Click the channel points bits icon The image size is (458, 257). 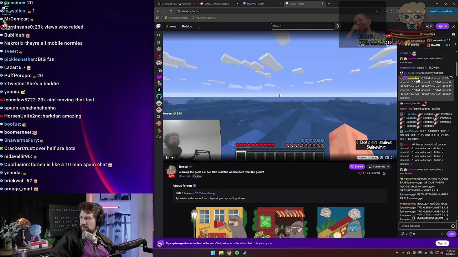tap(403, 234)
